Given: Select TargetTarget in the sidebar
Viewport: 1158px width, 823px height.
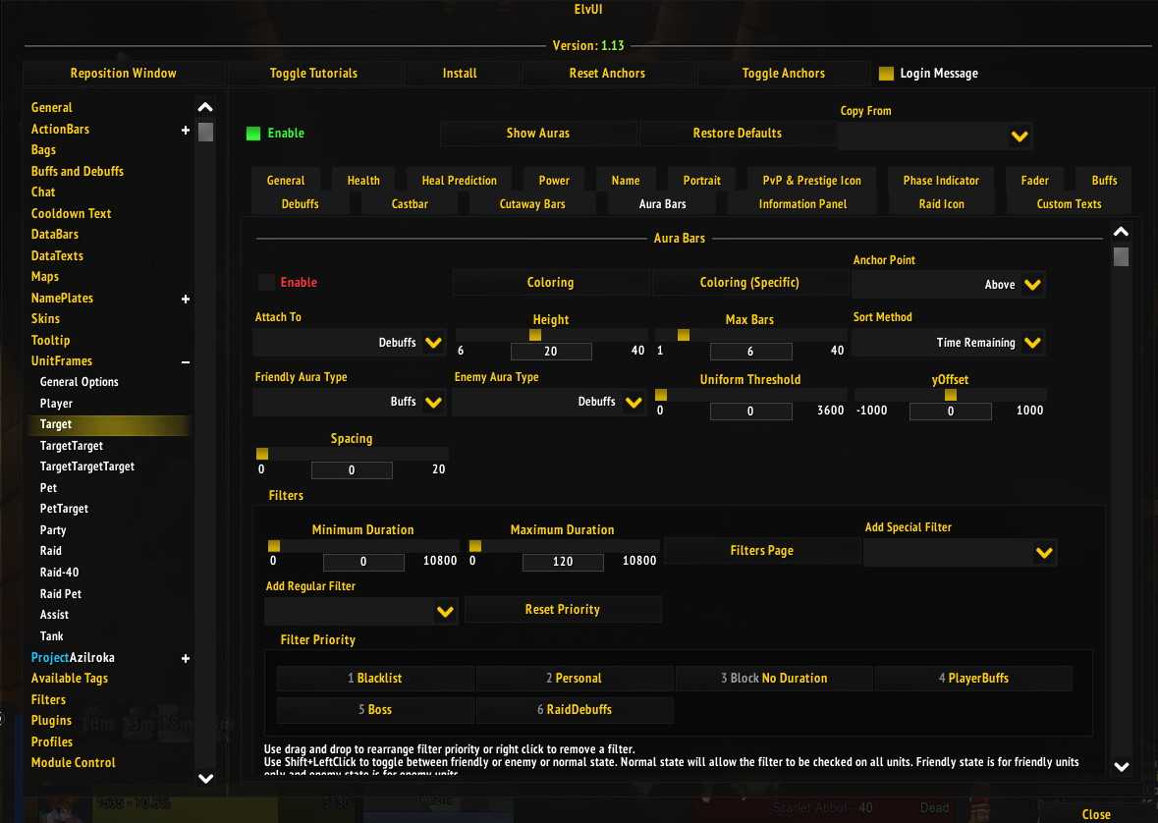Looking at the screenshot, I should pyautogui.click(x=72, y=446).
